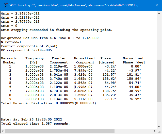
Task: Click the horizontal scrollbar left arrow
Action: [x=3, y=131]
